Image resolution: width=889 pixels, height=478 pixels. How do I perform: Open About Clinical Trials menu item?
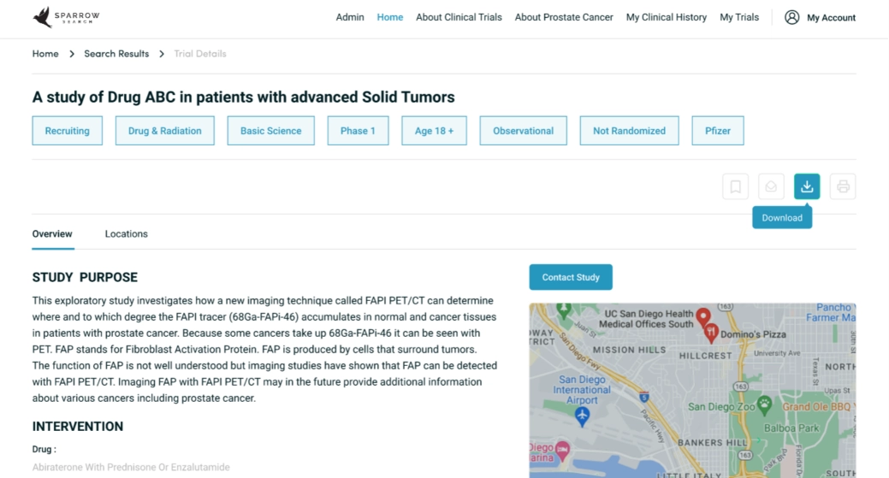click(x=459, y=18)
